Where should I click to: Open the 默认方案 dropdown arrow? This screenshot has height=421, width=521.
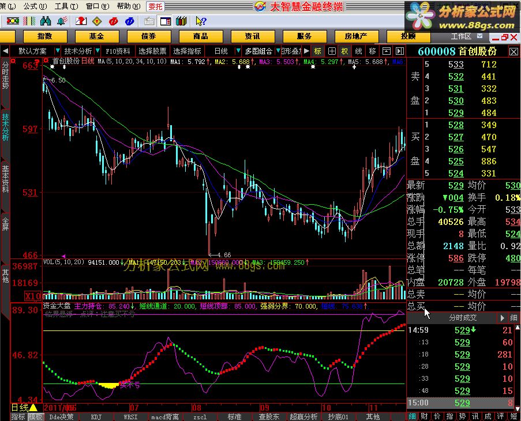pyautogui.click(x=57, y=51)
